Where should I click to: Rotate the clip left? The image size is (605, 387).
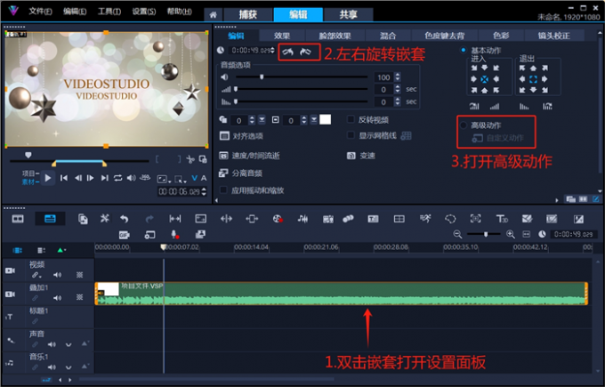pyautogui.click(x=288, y=52)
